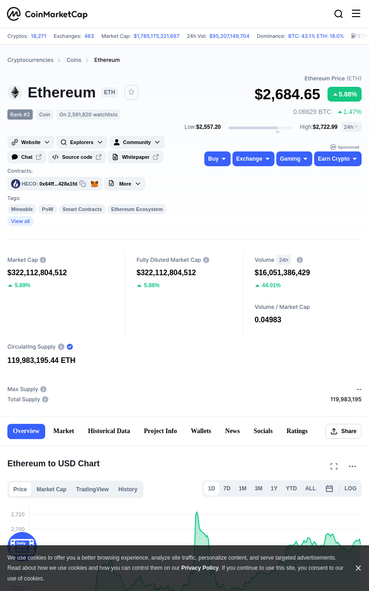369x591 pixels.
Task: Click the verified supply badge
Action: (x=70, y=347)
